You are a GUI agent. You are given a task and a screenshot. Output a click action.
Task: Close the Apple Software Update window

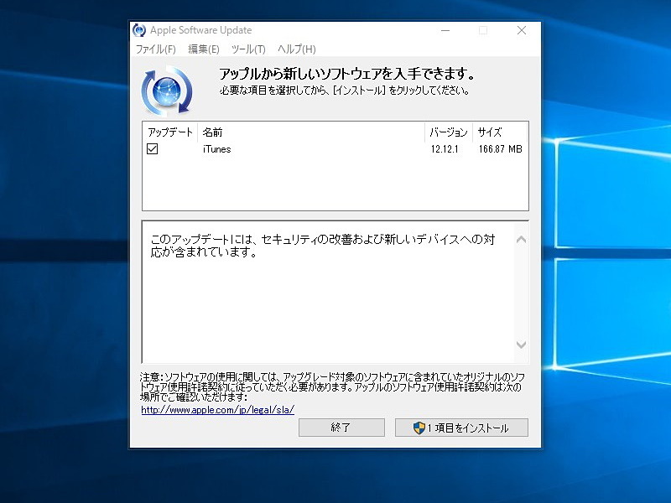pyautogui.click(x=522, y=30)
